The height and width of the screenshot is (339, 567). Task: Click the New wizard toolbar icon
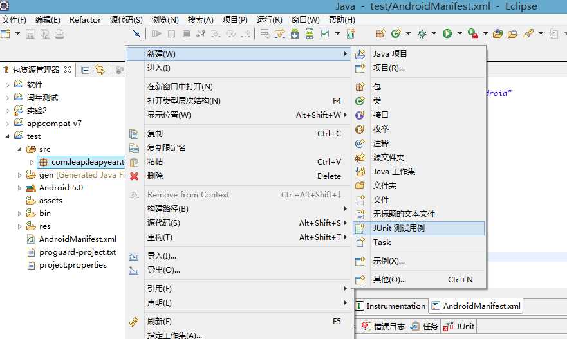pyautogui.click(x=5, y=34)
